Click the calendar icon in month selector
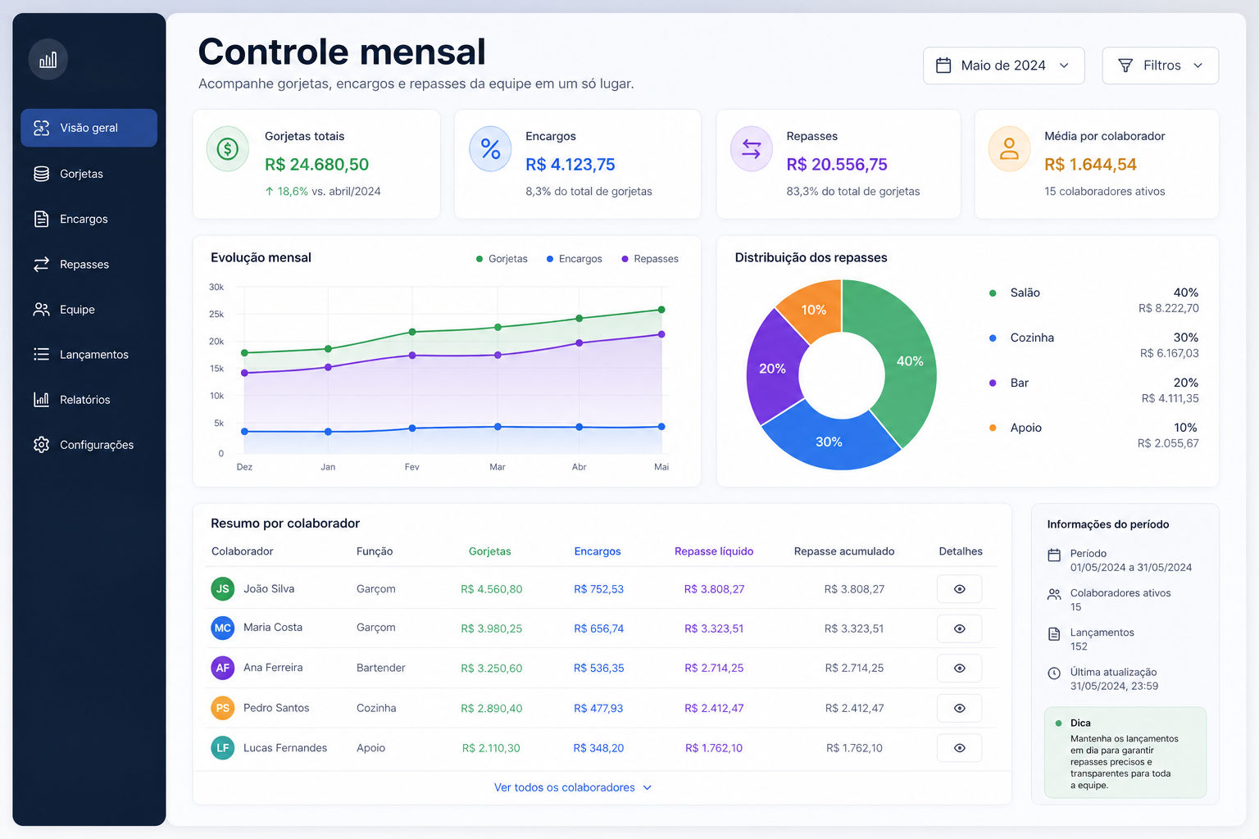 [943, 66]
